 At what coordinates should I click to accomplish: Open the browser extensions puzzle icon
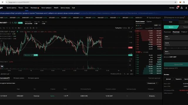(x=184, y=2)
